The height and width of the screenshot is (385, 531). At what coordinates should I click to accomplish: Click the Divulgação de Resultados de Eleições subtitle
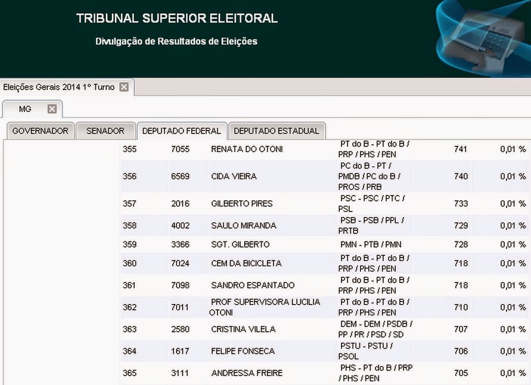tap(176, 41)
